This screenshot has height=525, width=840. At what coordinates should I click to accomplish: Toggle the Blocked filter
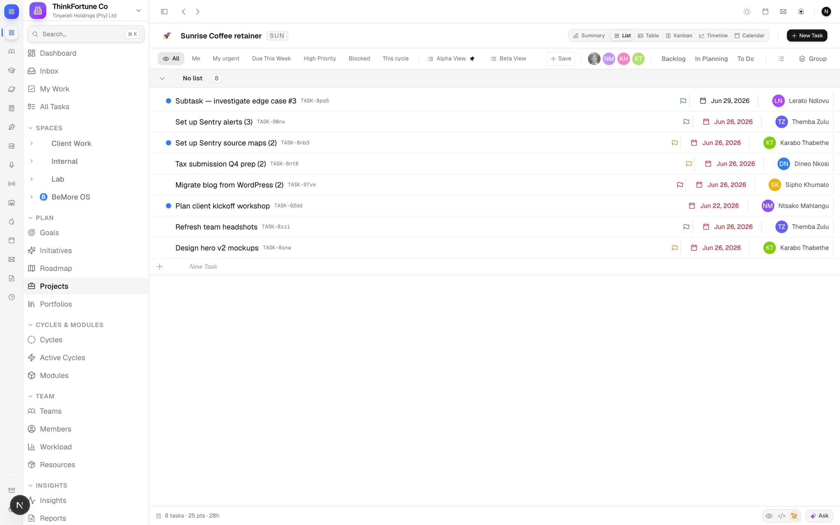(359, 59)
